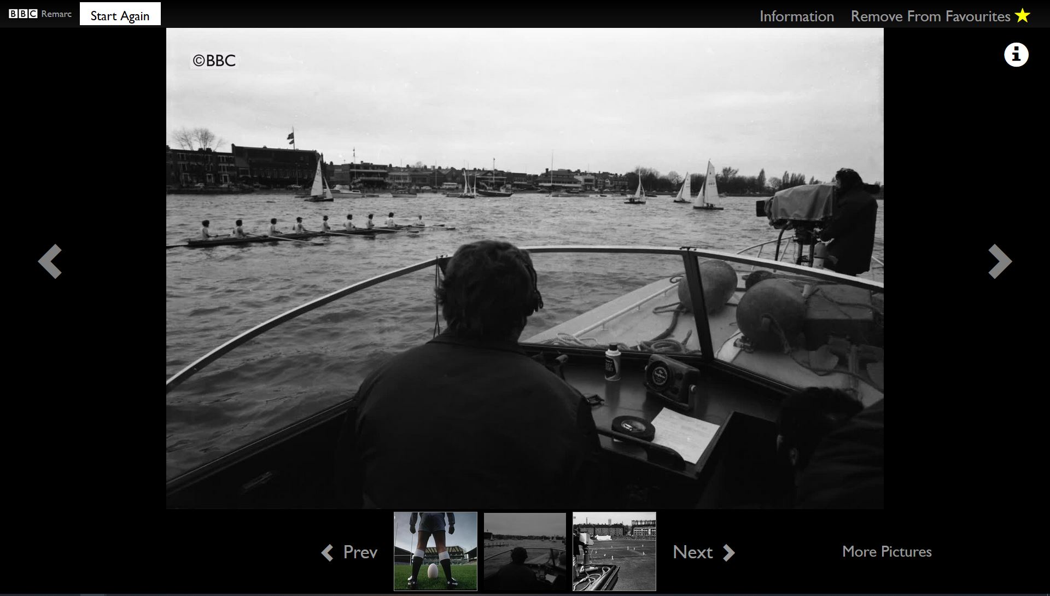The height and width of the screenshot is (596, 1050).
Task: Select the rugby ball thumbnail
Action: pyautogui.click(x=435, y=551)
